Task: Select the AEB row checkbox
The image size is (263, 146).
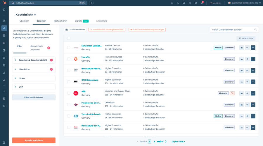Action: coord(69,93)
